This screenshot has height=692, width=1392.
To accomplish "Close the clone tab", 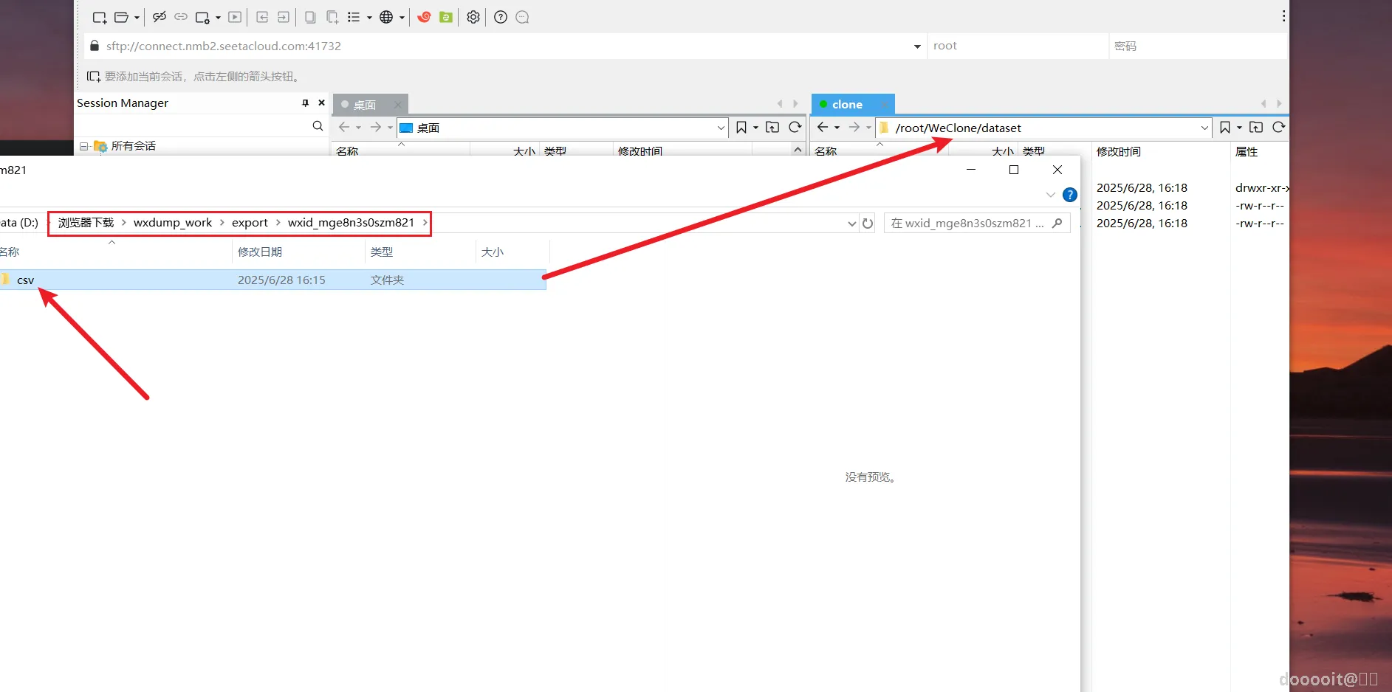I will point(884,105).
